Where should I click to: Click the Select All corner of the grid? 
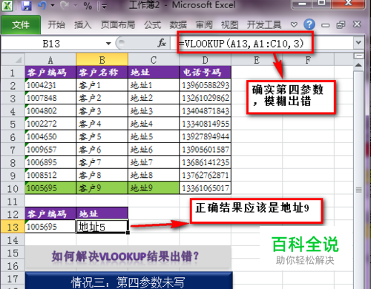point(13,60)
